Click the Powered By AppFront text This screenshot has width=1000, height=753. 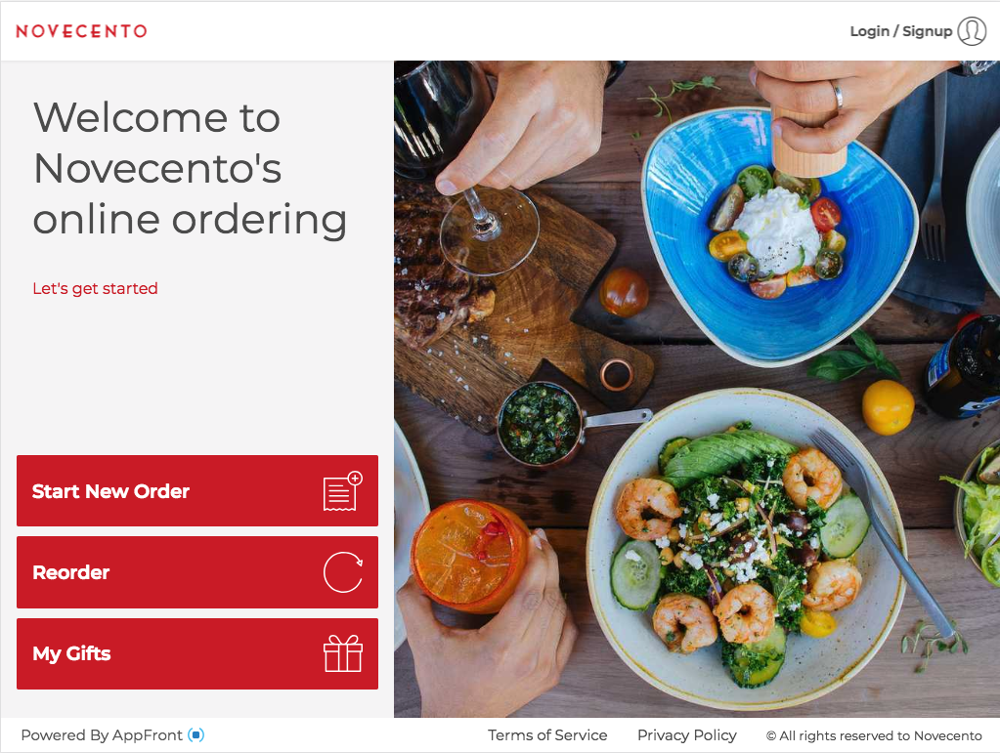(x=102, y=735)
